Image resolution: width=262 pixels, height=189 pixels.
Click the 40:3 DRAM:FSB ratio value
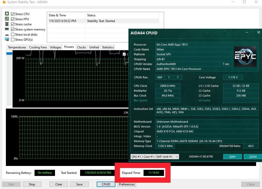click(251, 146)
